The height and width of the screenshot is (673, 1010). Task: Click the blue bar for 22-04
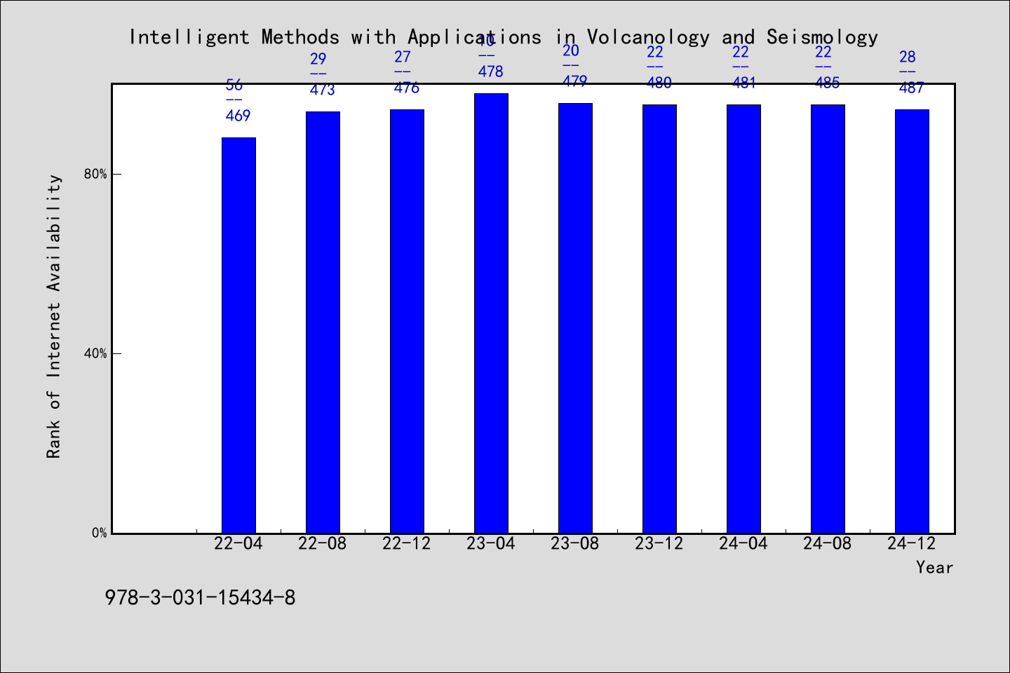coord(238,335)
